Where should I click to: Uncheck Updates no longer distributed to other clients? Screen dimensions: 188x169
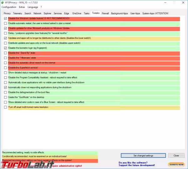pos(5,38)
